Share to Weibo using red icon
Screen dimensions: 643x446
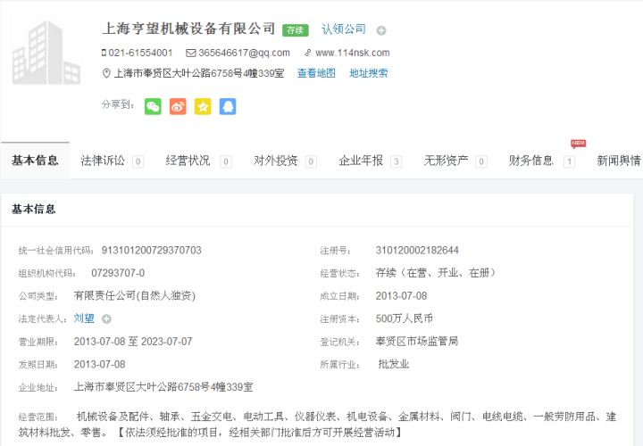[178, 106]
